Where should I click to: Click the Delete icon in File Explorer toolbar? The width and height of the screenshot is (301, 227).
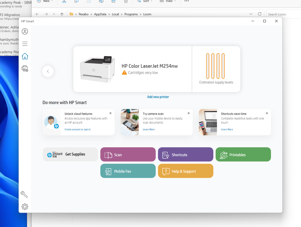click(126, 1)
